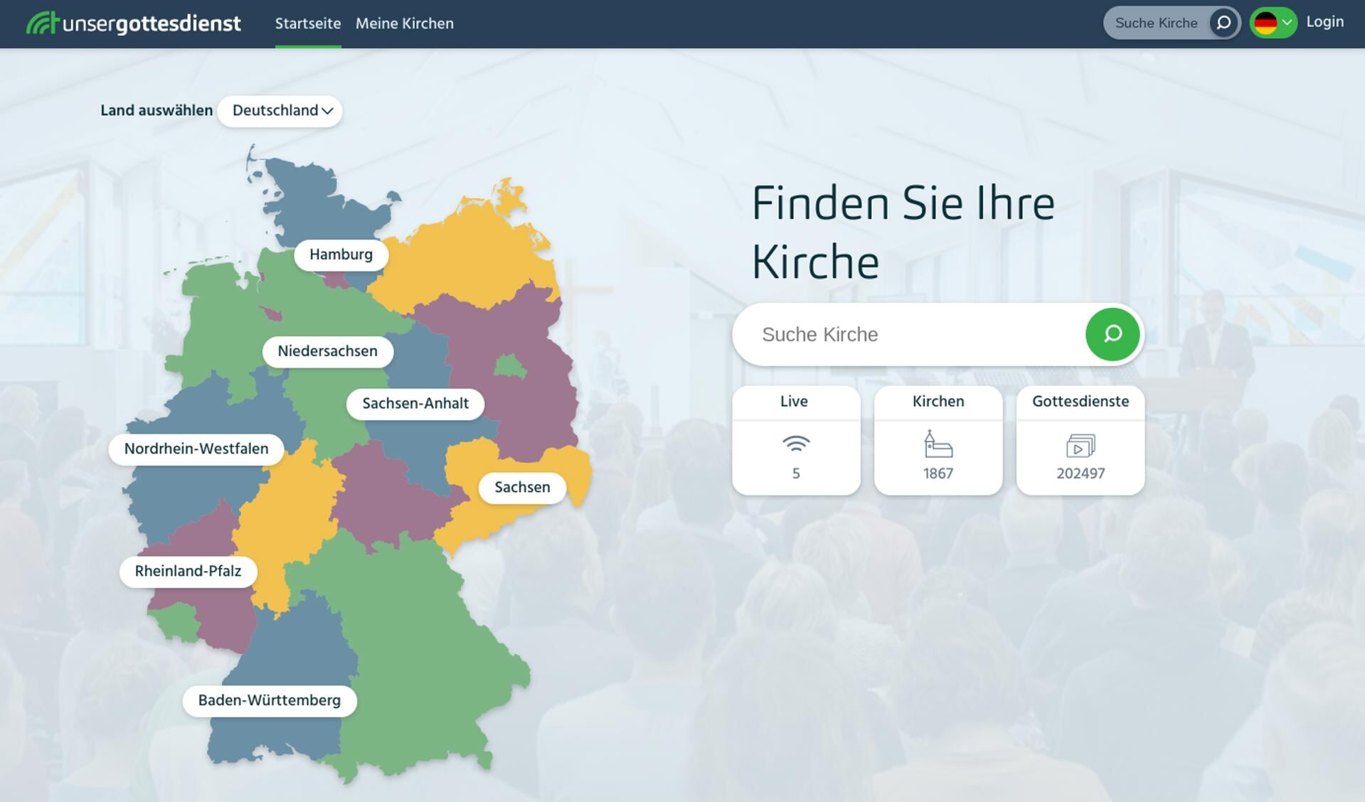This screenshot has width=1365, height=802.
Task: Select the Nordrhein-Westfalen map label
Action: pyautogui.click(x=196, y=449)
